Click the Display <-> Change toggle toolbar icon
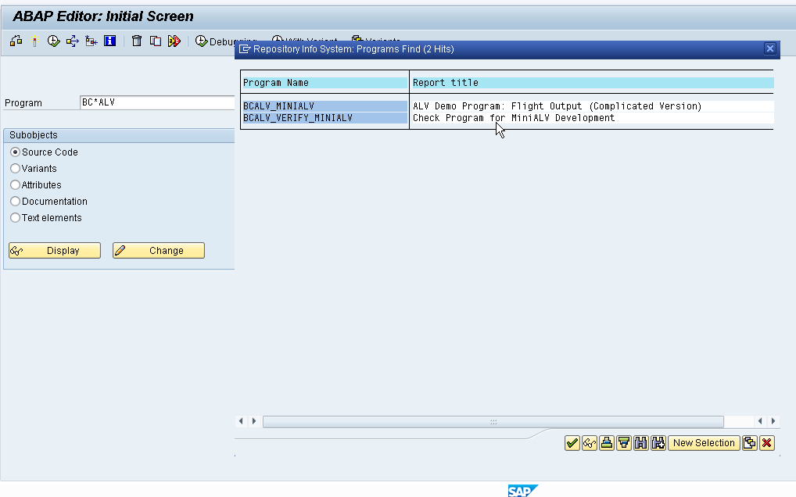 (x=16, y=41)
